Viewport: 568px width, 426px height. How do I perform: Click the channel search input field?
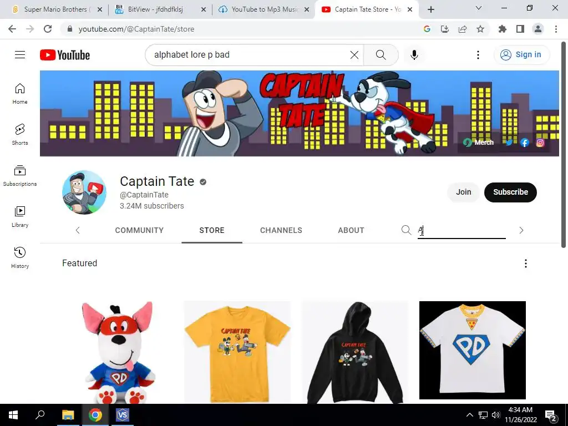461,230
